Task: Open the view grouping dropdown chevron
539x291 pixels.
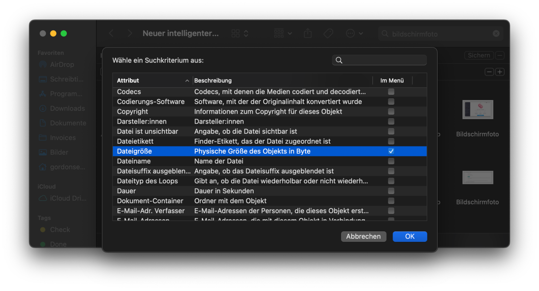Action: pyautogui.click(x=290, y=33)
